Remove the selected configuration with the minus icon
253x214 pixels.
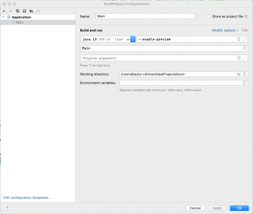11,11
